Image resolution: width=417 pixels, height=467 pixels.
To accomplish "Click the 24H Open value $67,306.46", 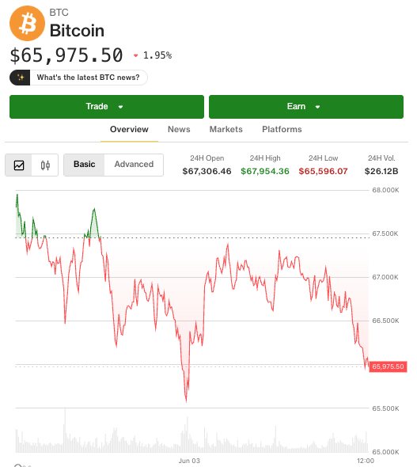I will coord(207,171).
